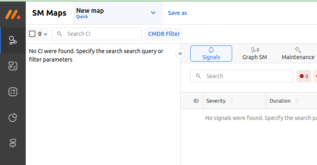Open the checklist square sidebar icon
Image resolution: width=317 pixels, height=165 pixels.
[13, 92]
